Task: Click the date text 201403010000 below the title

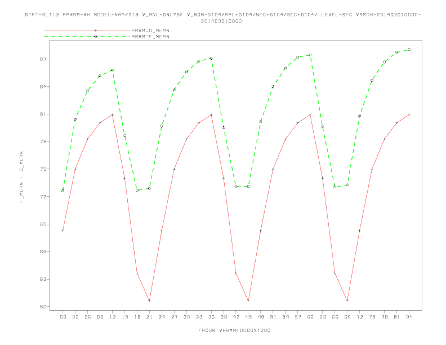Action: (x=221, y=21)
